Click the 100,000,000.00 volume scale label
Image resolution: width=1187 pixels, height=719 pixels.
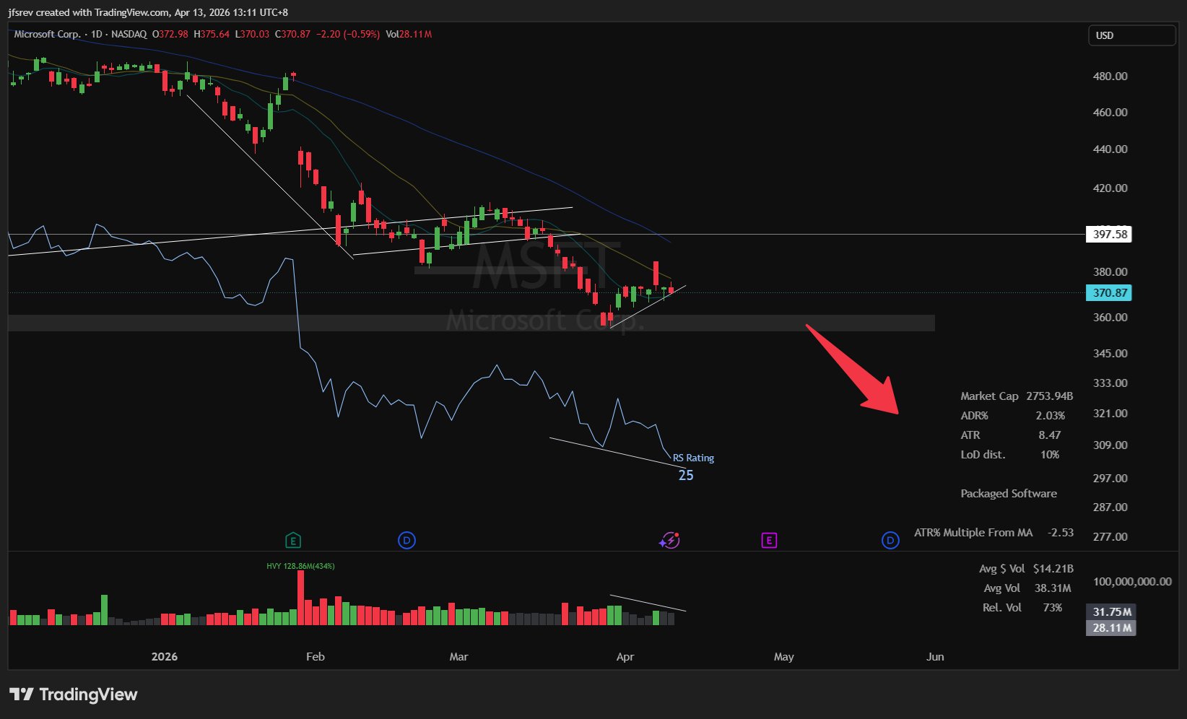pos(1132,581)
